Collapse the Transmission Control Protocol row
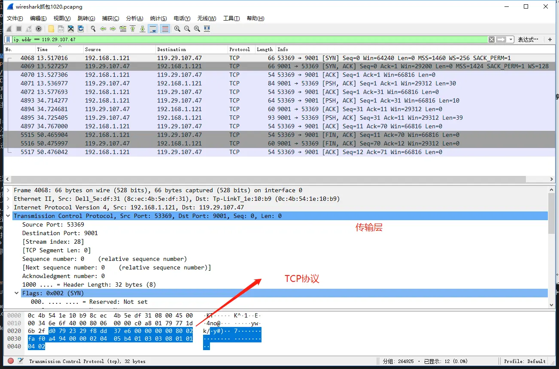Viewport: 559px width, 369px height. click(8, 216)
